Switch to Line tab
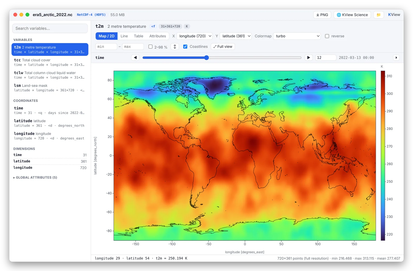Viewport: 413px width, 271px height. [x=124, y=36]
